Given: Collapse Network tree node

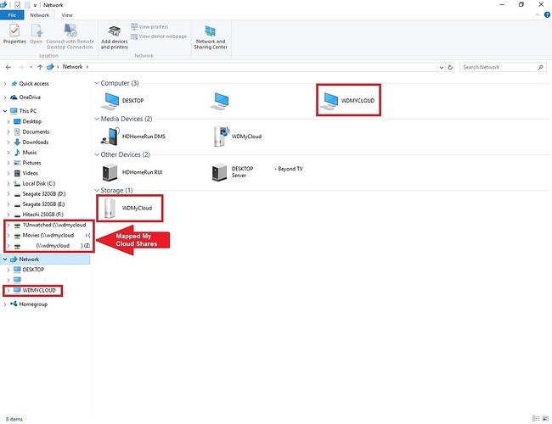Looking at the screenshot, I should click(x=5, y=259).
